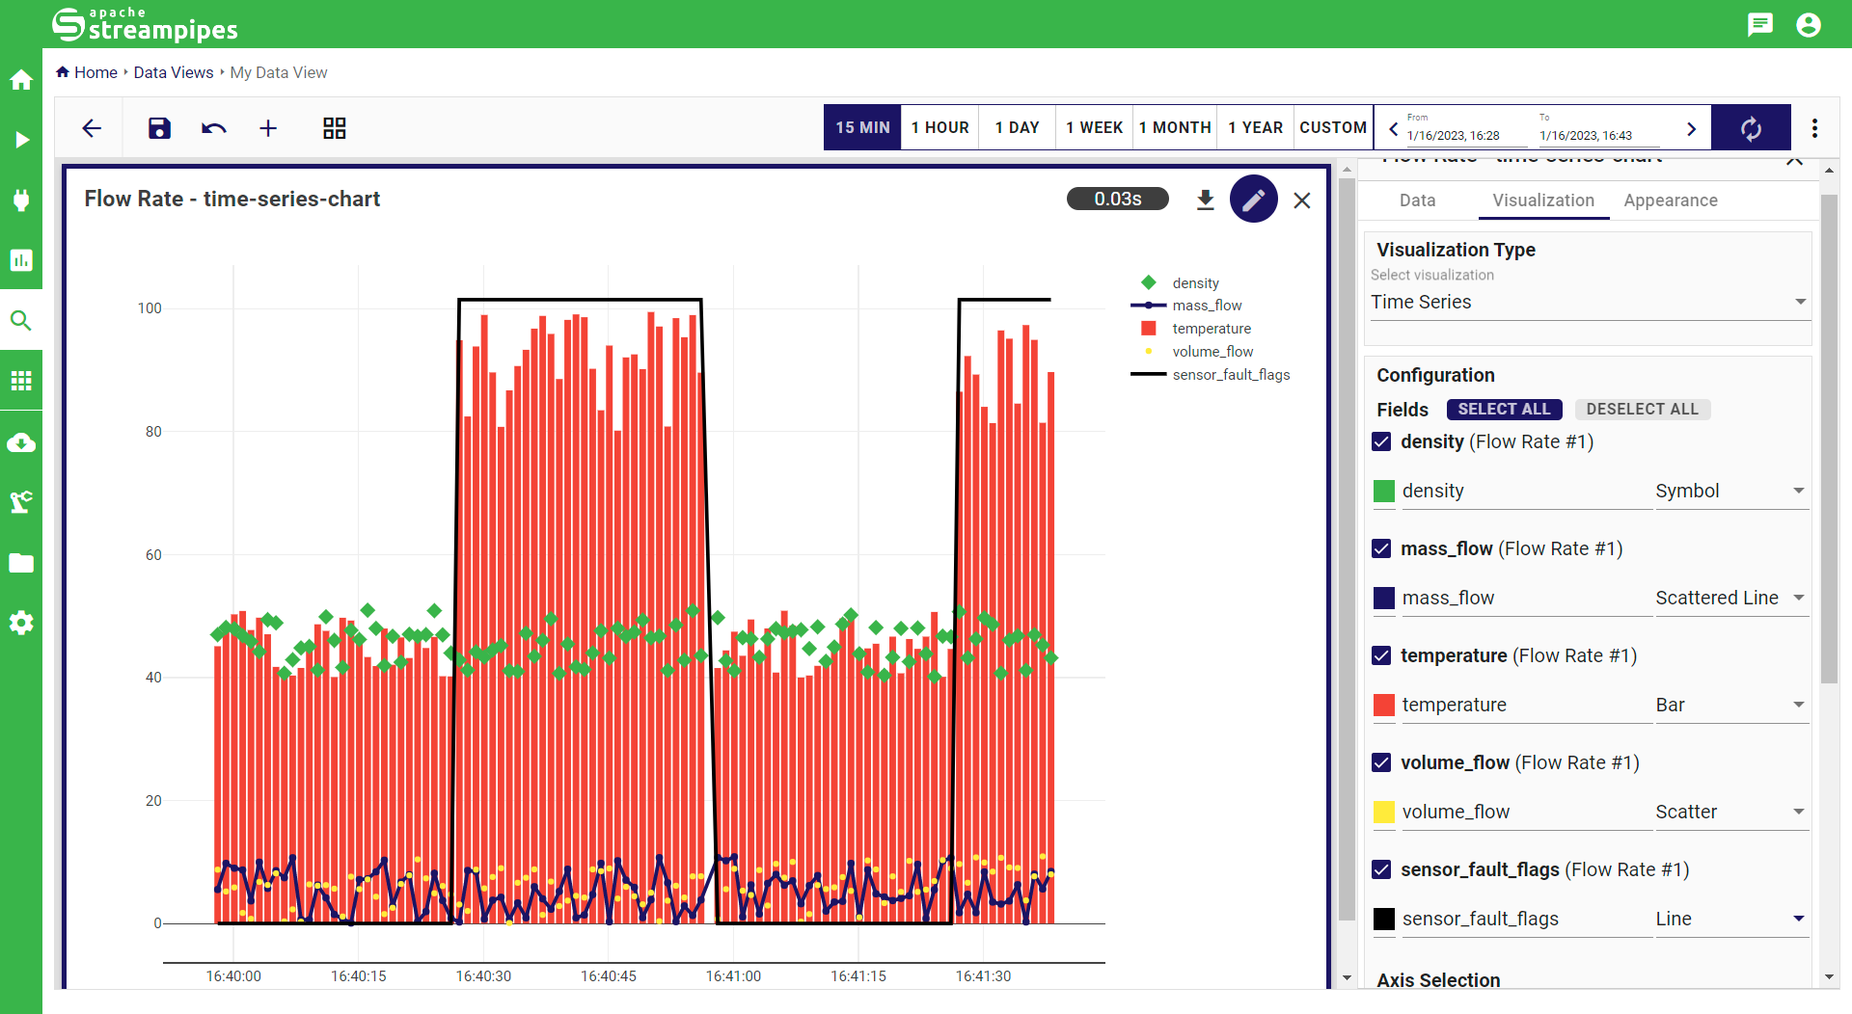Click the undo icon in toolbar

pyautogui.click(x=213, y=128)
